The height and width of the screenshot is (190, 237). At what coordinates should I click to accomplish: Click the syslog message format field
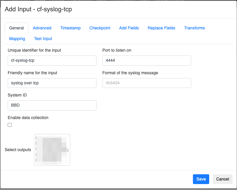(146, 83)
